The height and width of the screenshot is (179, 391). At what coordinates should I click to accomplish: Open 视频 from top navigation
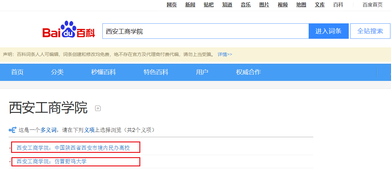click(283, 5)
